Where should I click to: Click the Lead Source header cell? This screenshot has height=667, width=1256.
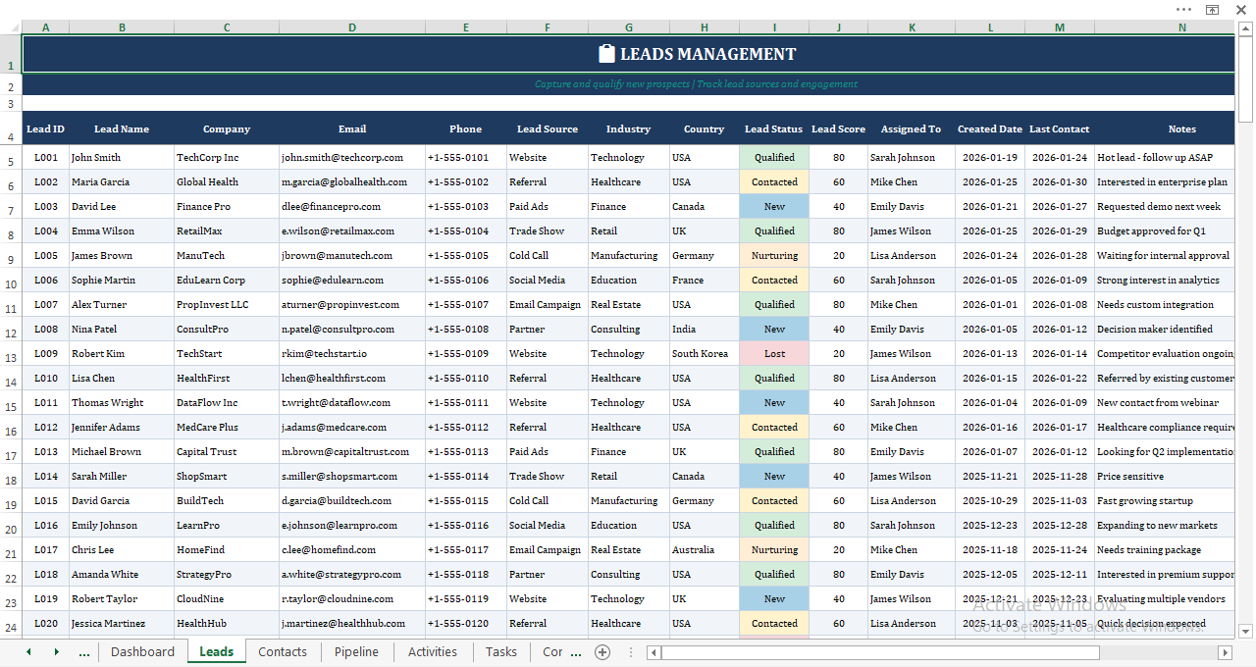click(548, 128)
